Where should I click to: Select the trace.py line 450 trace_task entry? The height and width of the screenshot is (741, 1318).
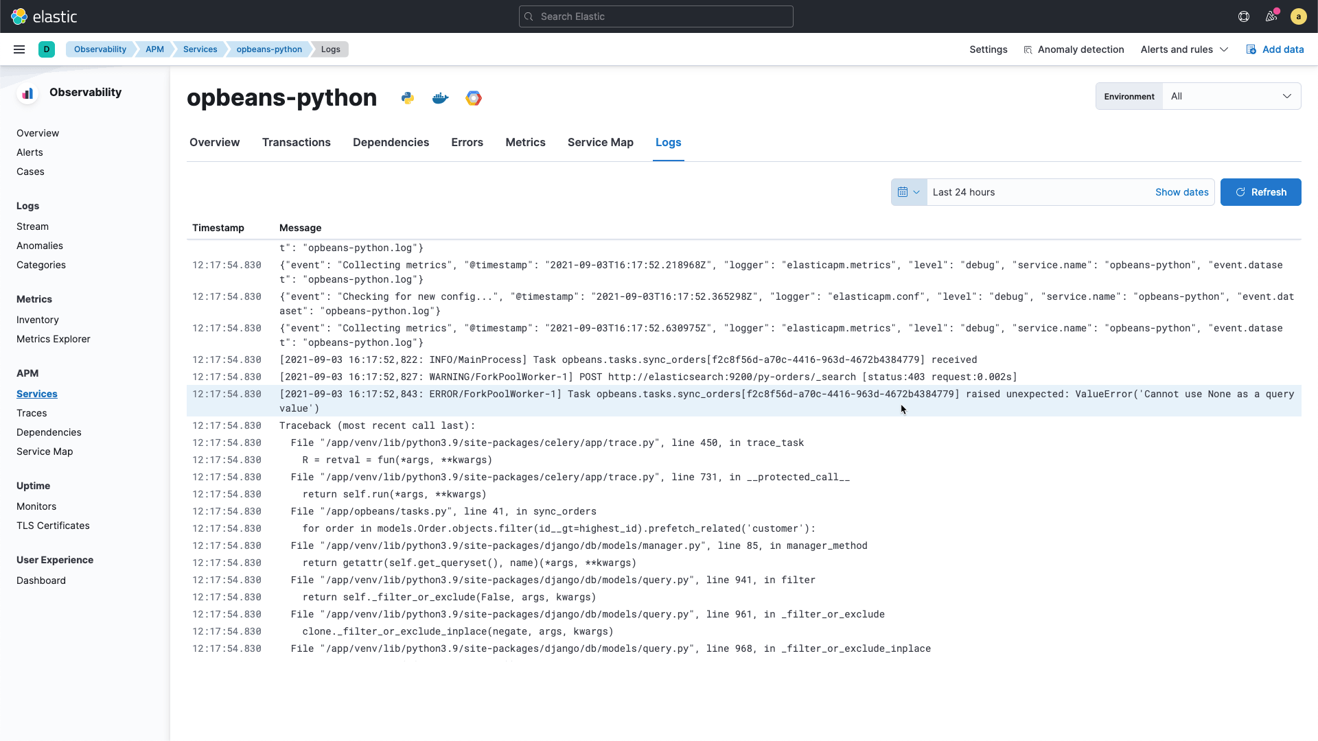743,443
